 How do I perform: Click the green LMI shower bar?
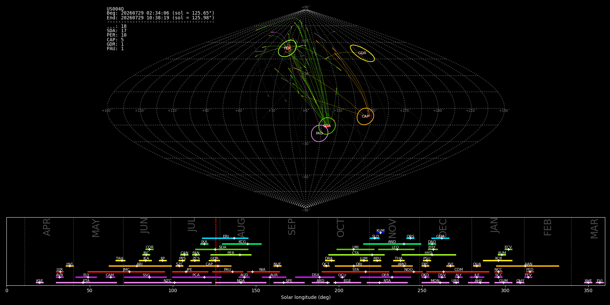coord(355,249)
